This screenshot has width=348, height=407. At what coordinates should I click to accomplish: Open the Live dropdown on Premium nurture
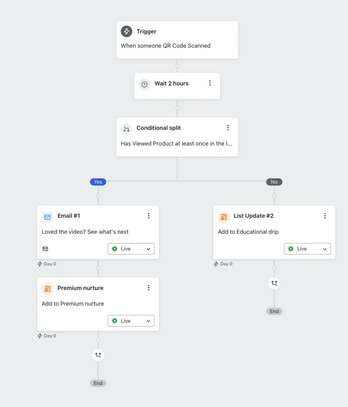point(149,321)
